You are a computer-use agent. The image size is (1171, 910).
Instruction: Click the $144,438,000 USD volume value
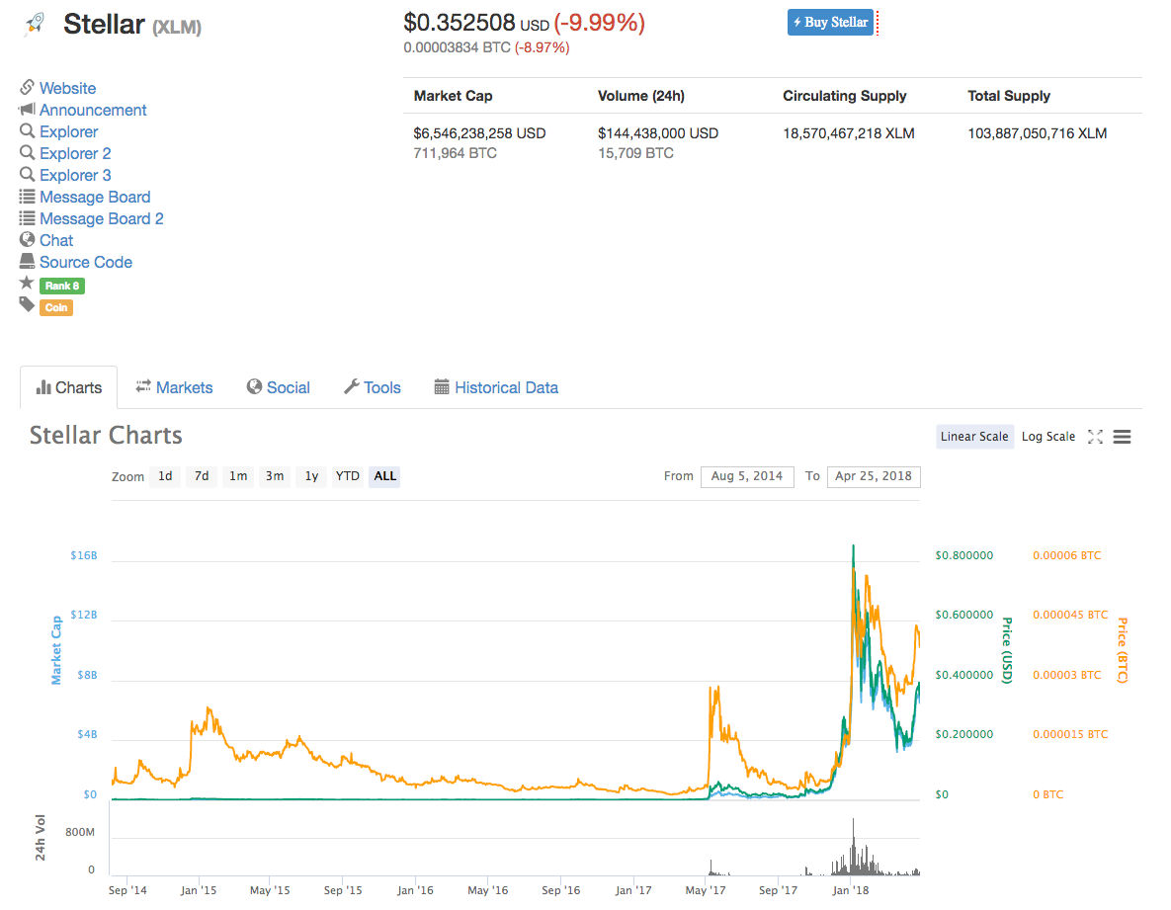click(658, 133)
